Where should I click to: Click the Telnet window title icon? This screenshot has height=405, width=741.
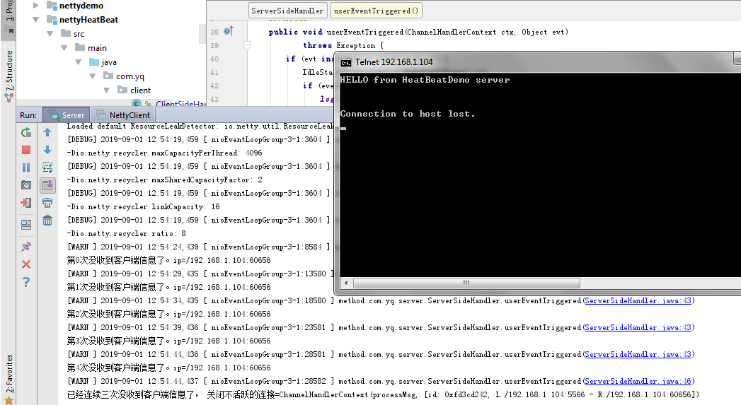pos(346,62)
